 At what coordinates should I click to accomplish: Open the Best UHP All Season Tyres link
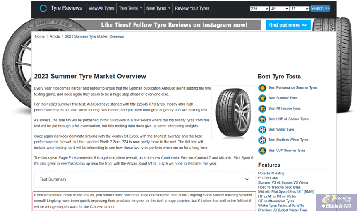coord(289,119)
